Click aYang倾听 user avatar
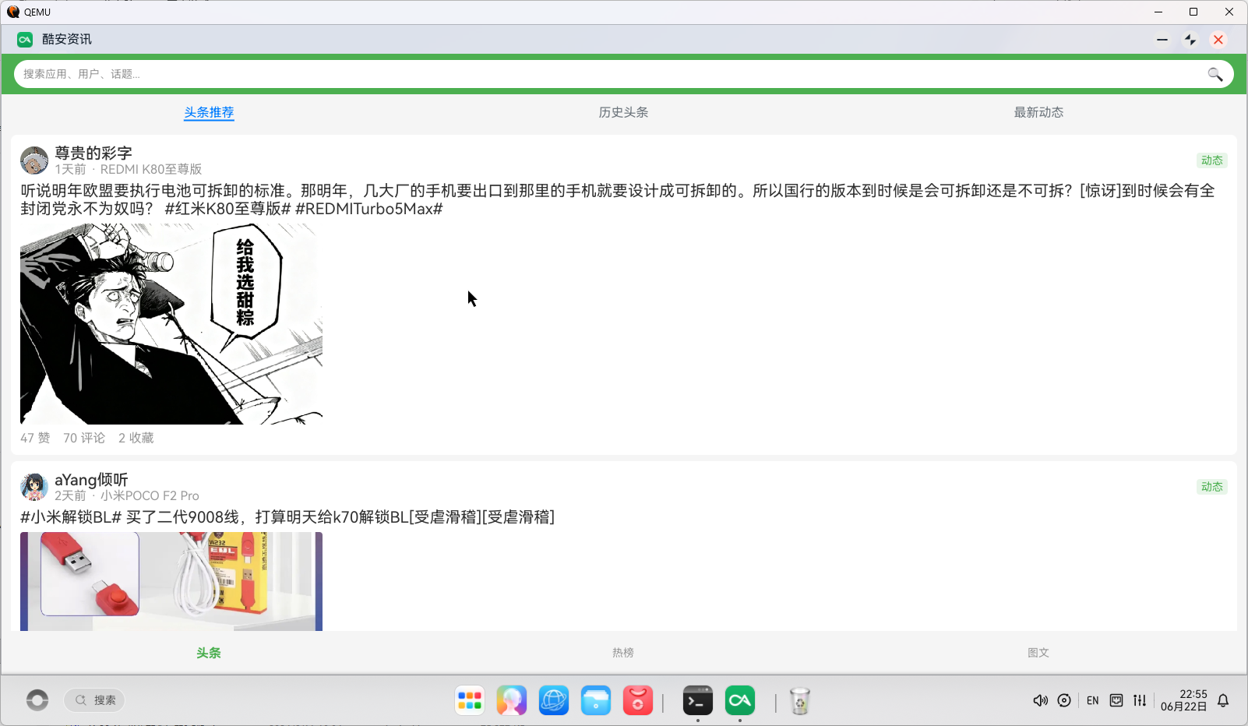1248x726 pixels. pos(34,487)
